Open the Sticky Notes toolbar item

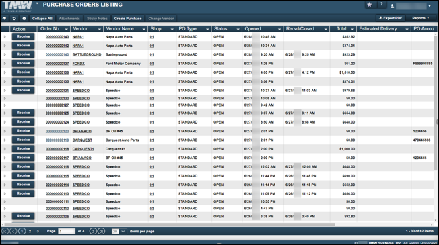coord(97,19)
